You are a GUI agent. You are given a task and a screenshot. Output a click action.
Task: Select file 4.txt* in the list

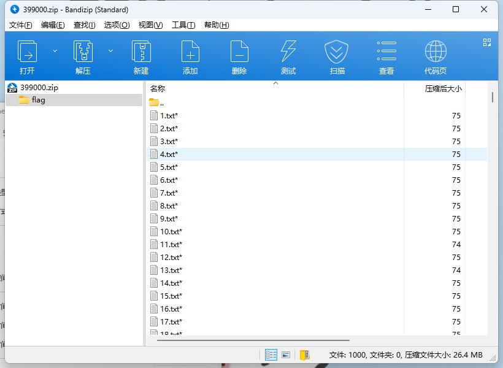pos(317,154)
